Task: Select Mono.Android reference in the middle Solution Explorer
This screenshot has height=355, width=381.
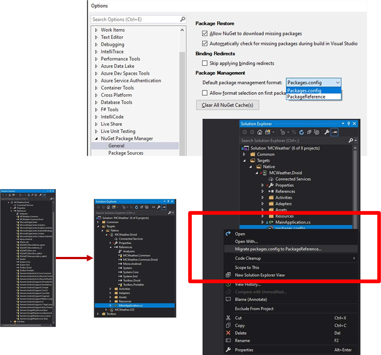Action: pyautogui.click(x=132, y=264)
